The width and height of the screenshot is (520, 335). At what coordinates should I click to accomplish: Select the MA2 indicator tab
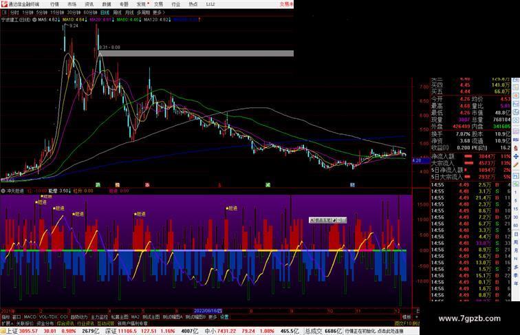coord(136,317)
